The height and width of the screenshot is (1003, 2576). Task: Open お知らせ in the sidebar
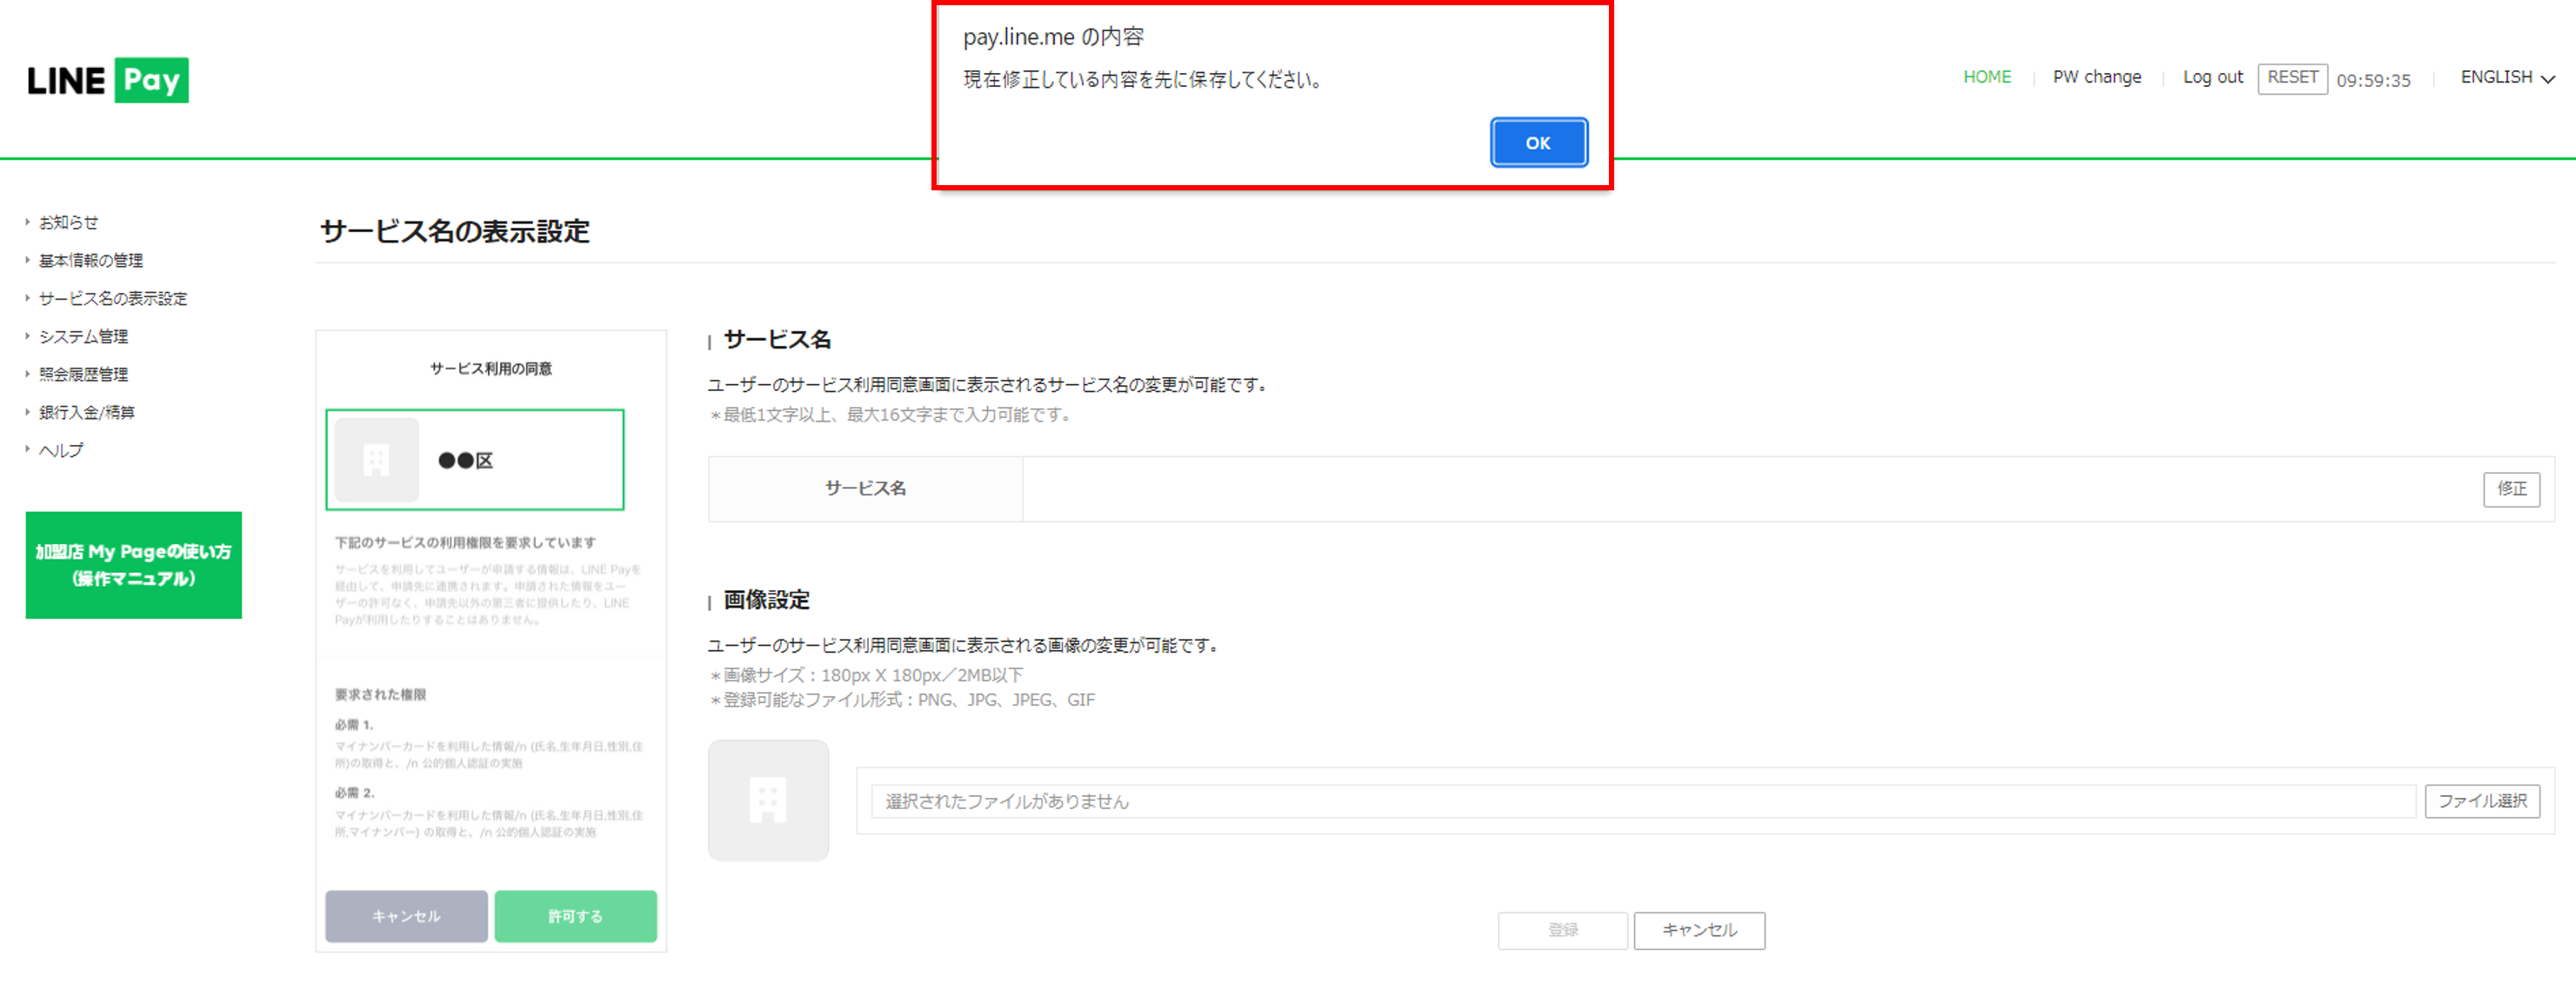[x=68, y=222]
